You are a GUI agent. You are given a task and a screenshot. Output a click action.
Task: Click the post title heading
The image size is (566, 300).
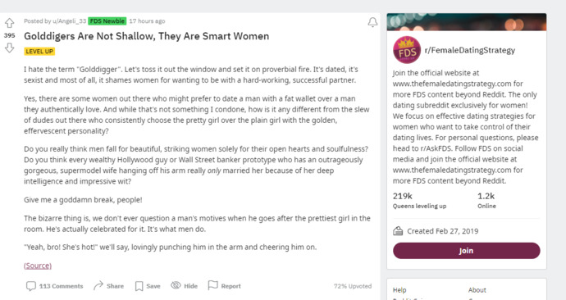147,36
